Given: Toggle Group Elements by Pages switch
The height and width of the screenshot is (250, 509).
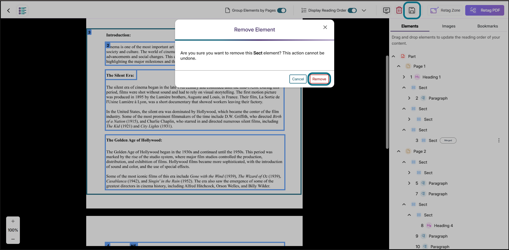Looking at the screenshot, I should tap(282, 10).
